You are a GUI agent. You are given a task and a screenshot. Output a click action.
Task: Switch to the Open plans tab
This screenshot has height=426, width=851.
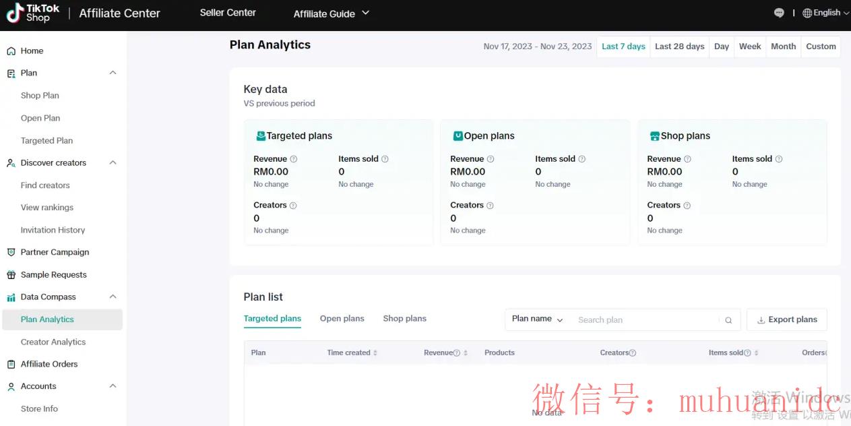click(x=342, y=319)
